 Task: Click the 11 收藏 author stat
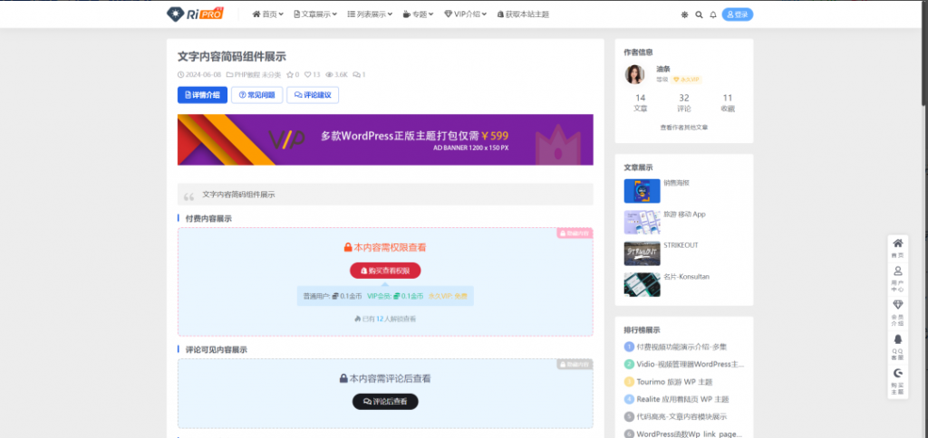(728, 103)
